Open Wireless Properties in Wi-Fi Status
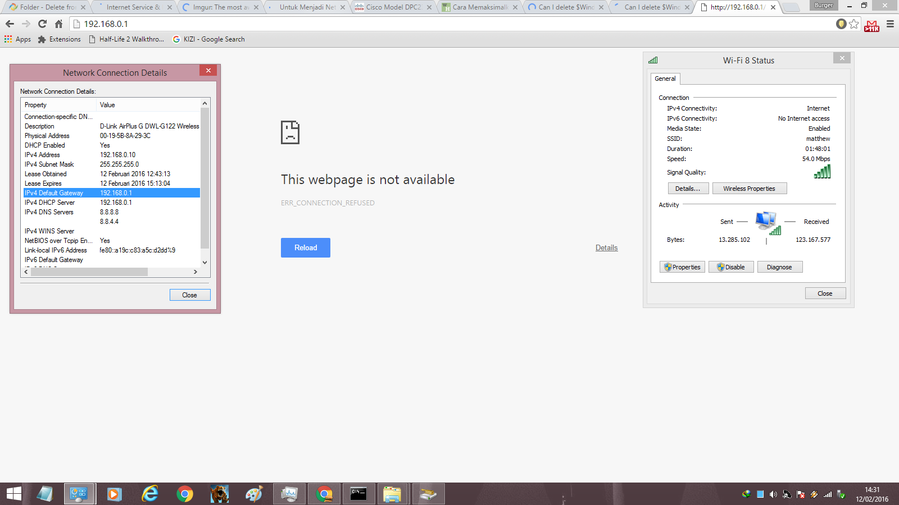This screenshot has width=899, height=505. tap(749, 189)
